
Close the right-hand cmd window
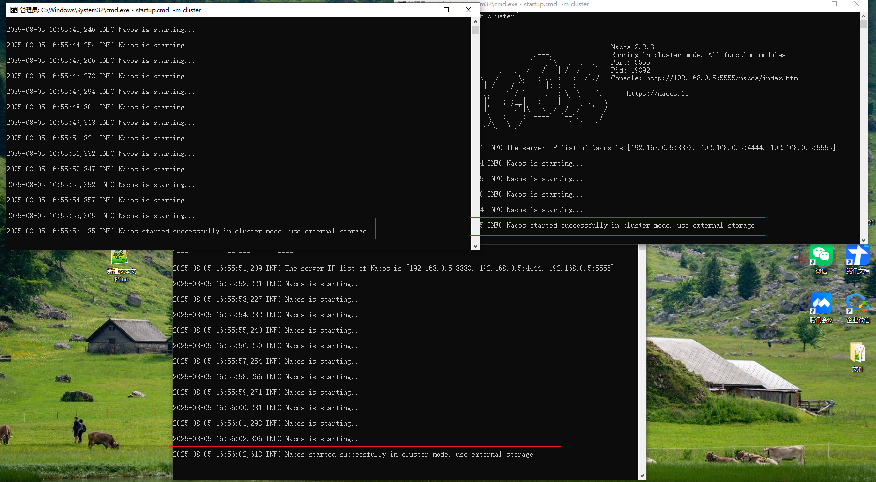point(857,4)
